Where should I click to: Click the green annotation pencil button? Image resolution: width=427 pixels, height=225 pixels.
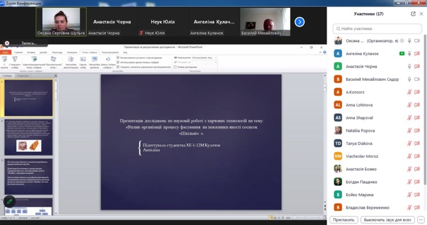[9, 201]
